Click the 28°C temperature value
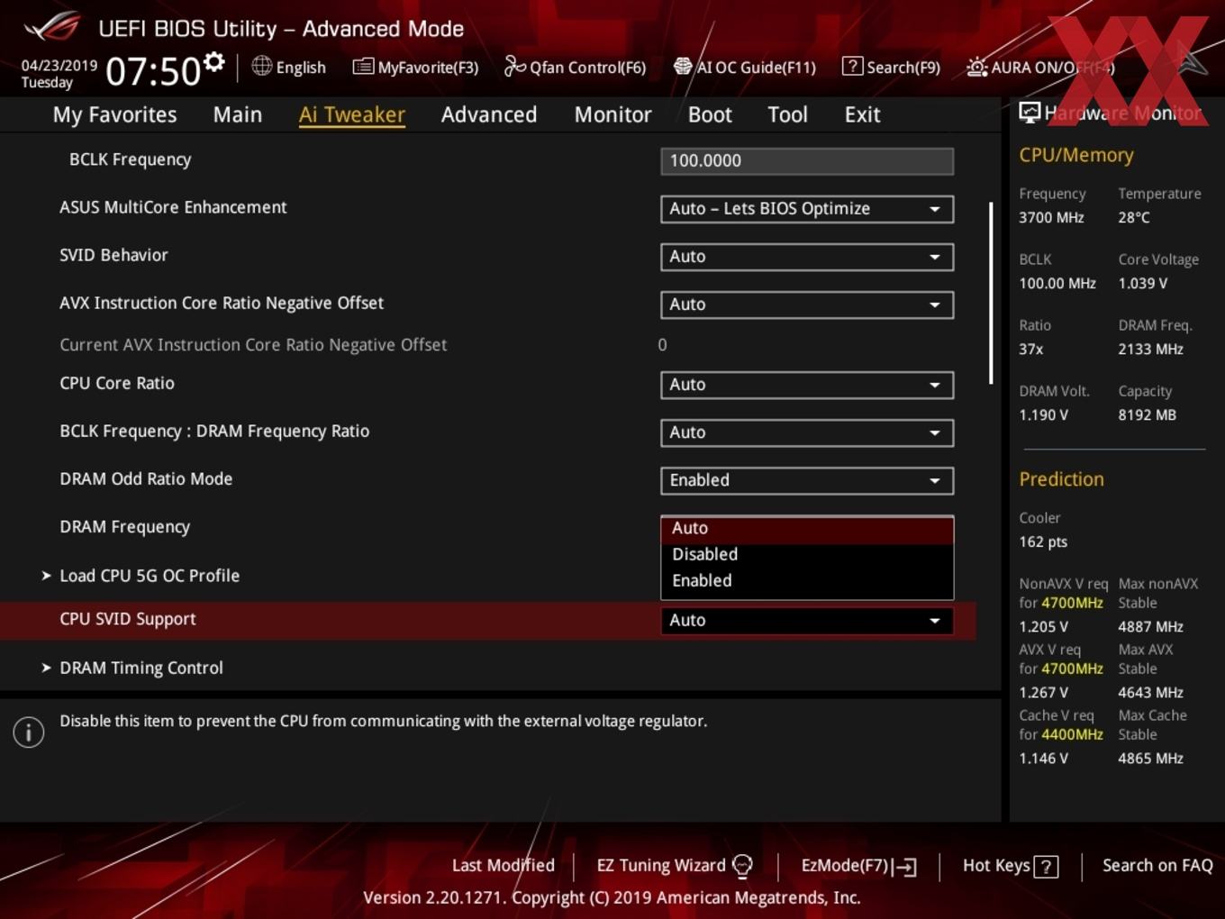 pos(1134,218)
